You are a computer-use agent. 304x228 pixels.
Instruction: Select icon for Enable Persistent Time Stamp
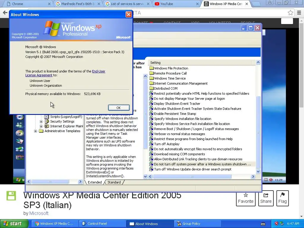tap(151, 114)
